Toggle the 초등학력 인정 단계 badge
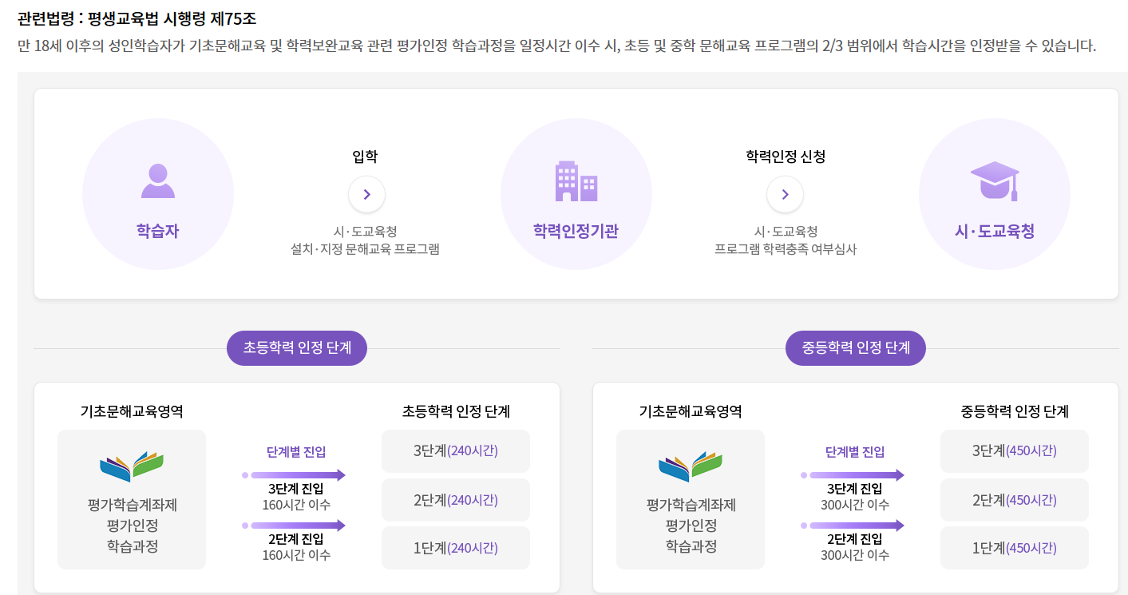Screen dimensions: 1128x595 tap(296, 347)
